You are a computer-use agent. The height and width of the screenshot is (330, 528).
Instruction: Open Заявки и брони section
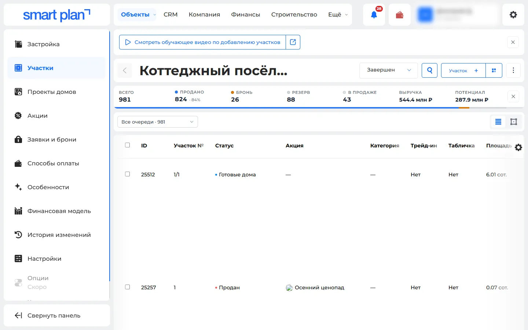click(56, 139)
